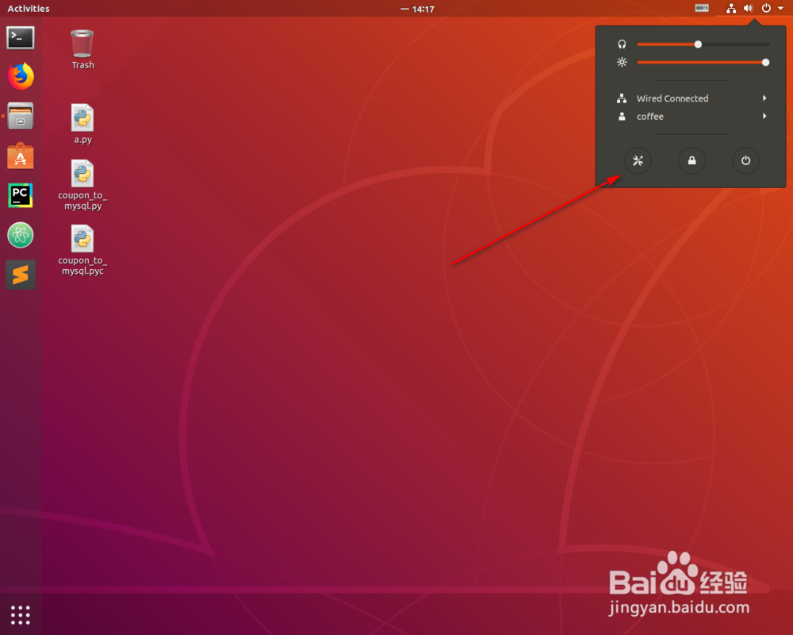Open Ubuntu Software from the dock
Viewport: 793px width, 635px height.
point(21,156)
